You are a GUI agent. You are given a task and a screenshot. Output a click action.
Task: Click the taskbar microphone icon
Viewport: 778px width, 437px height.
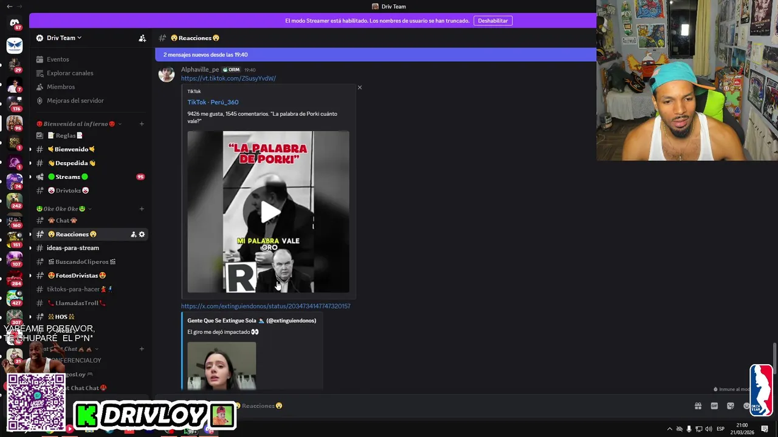(689, 429)
